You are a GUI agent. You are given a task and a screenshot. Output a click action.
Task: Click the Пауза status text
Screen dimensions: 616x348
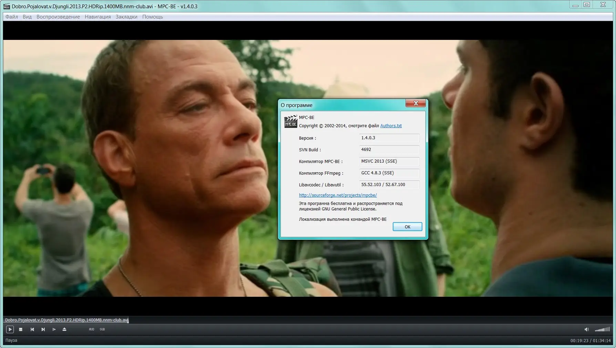(11, 340)
